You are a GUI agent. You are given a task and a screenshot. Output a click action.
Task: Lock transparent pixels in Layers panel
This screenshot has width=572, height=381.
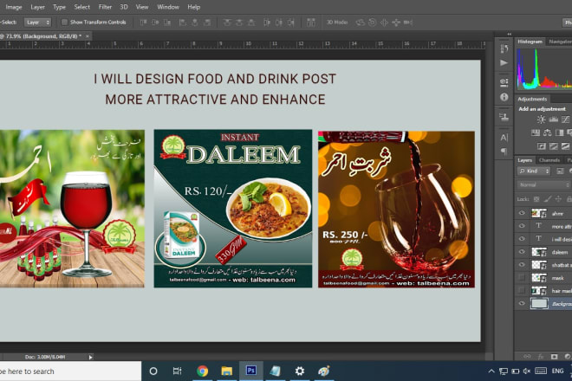click(x=536, y=199)
